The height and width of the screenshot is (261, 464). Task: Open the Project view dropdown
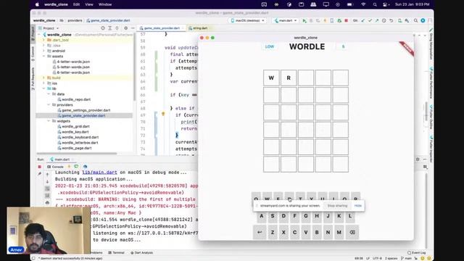point(49,28)
